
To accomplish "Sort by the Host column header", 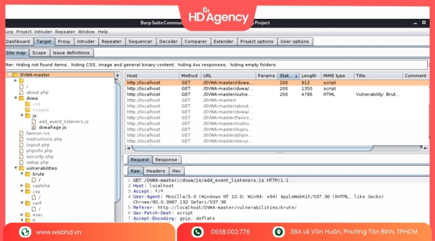I will (152, 76).
